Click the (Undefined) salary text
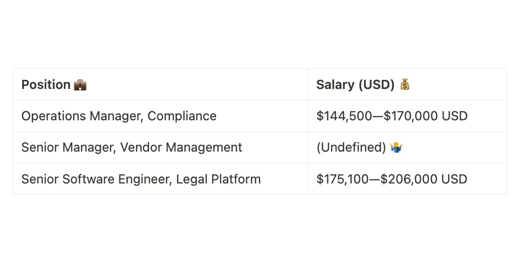The height and width of the screenshot is (280, 527). coord(351,148)
